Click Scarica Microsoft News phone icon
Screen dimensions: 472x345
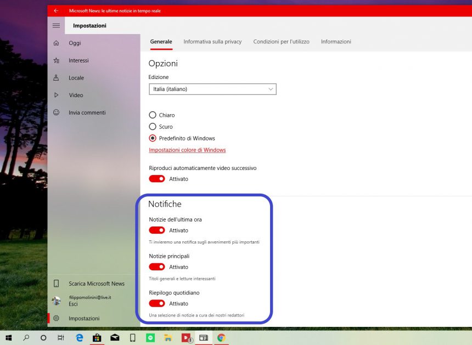coord(57,284)
